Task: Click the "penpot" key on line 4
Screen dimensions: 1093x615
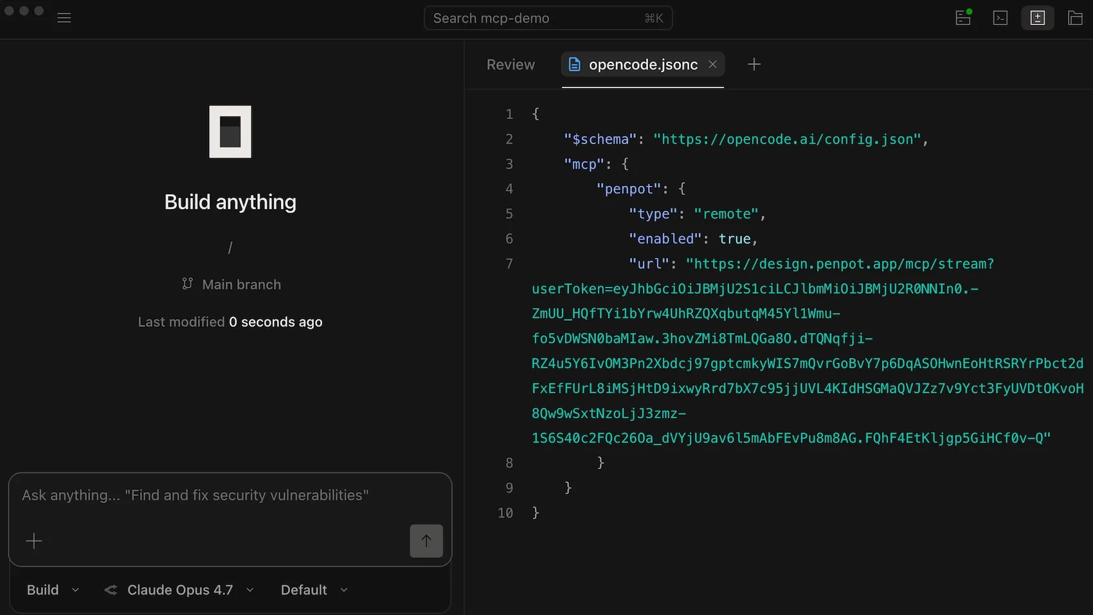Action: (x=629, y=189)
